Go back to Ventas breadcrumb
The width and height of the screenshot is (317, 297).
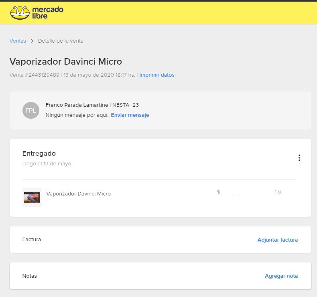[x=18, y=41]
